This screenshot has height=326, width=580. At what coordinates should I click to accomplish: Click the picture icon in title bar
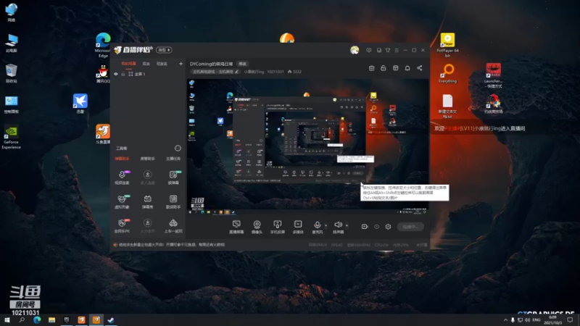coord(378,50)
